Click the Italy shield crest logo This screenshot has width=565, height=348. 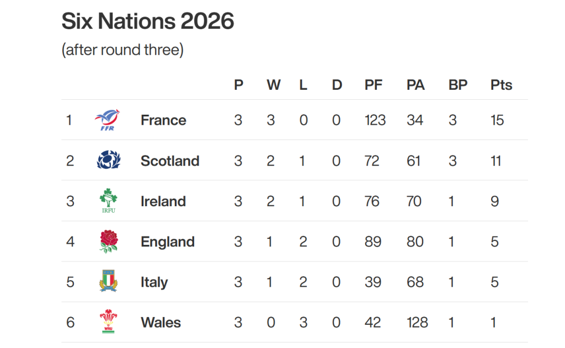pos(108,282)
